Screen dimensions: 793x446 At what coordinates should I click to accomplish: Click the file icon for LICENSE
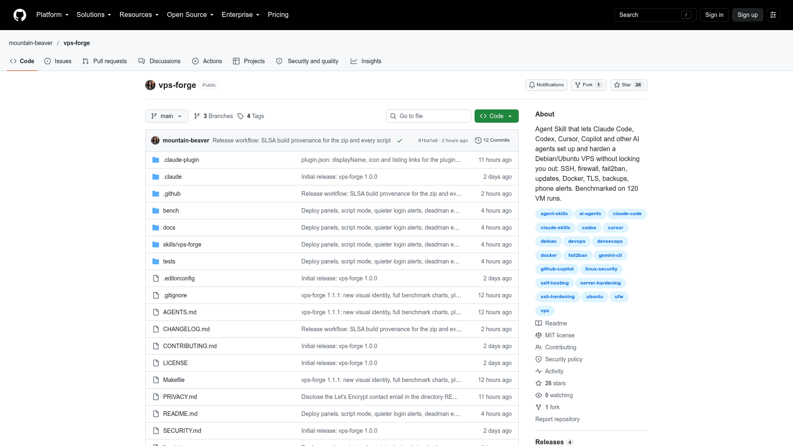point(156,363)
